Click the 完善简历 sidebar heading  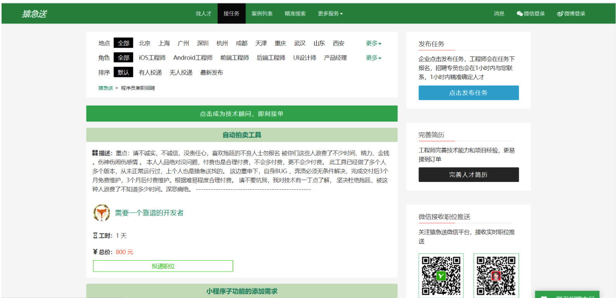(x=431, y=135)
